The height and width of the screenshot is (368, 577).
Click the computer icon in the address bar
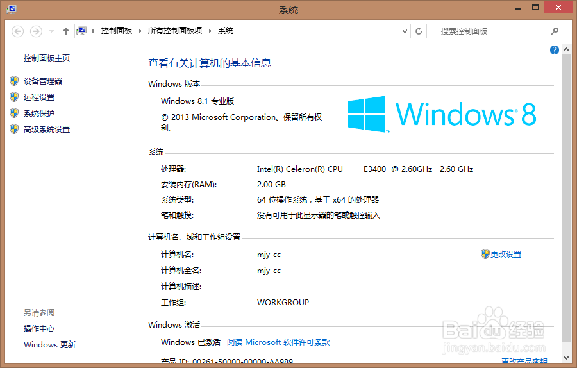click(82, 31)
